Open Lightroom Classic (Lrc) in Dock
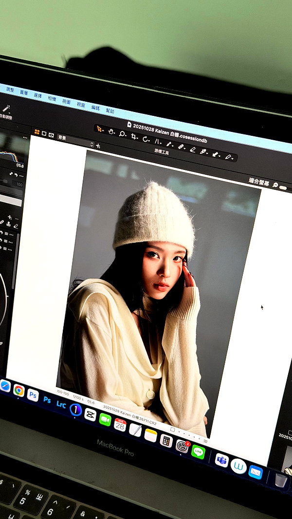 [x=61, y=404]
